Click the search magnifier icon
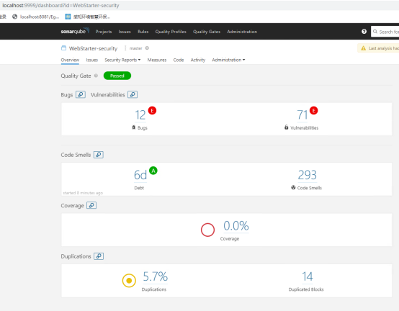399x311 pixels. [x=375, y=32]
